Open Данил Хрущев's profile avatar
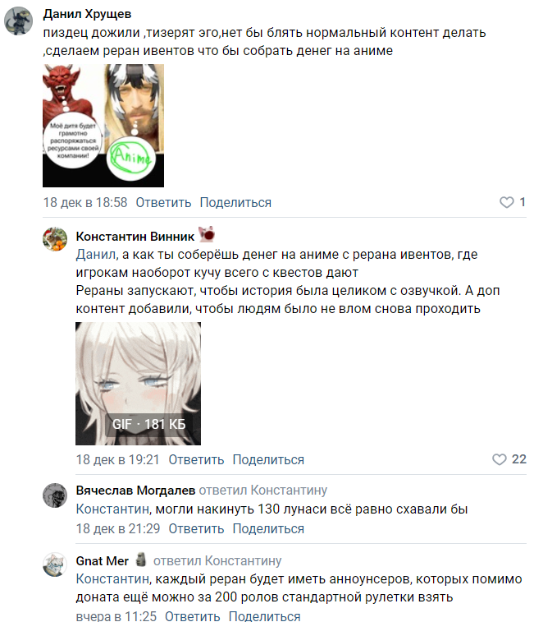This screenshot has height=622, width=543. pos(18,21)
